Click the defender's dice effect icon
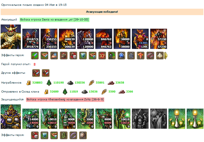The height and width of the screenshot is (142, 204). [35, 135]
